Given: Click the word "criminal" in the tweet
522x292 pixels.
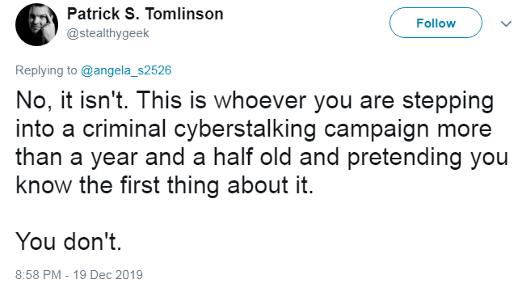Looking at the screenshot, I should tap(124, 129).
